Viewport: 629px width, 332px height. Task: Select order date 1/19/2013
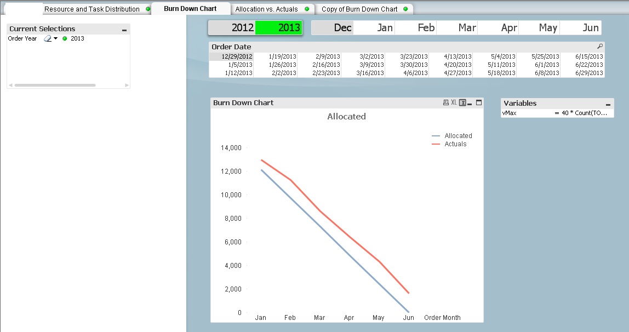tap(275, 56)
